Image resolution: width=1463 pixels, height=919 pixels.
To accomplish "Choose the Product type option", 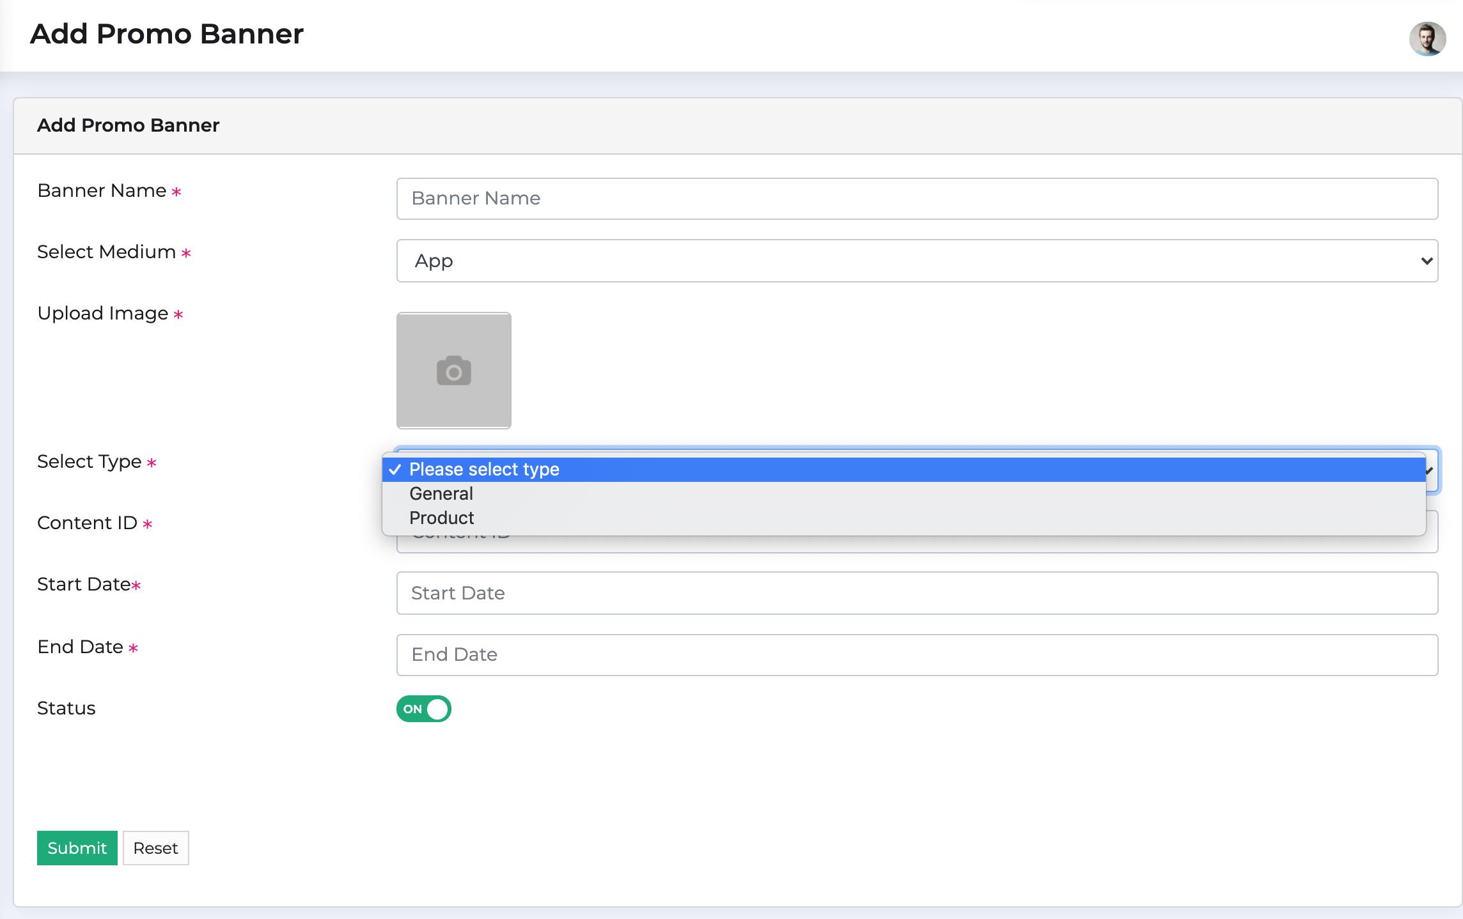I will tap(904, 518).
